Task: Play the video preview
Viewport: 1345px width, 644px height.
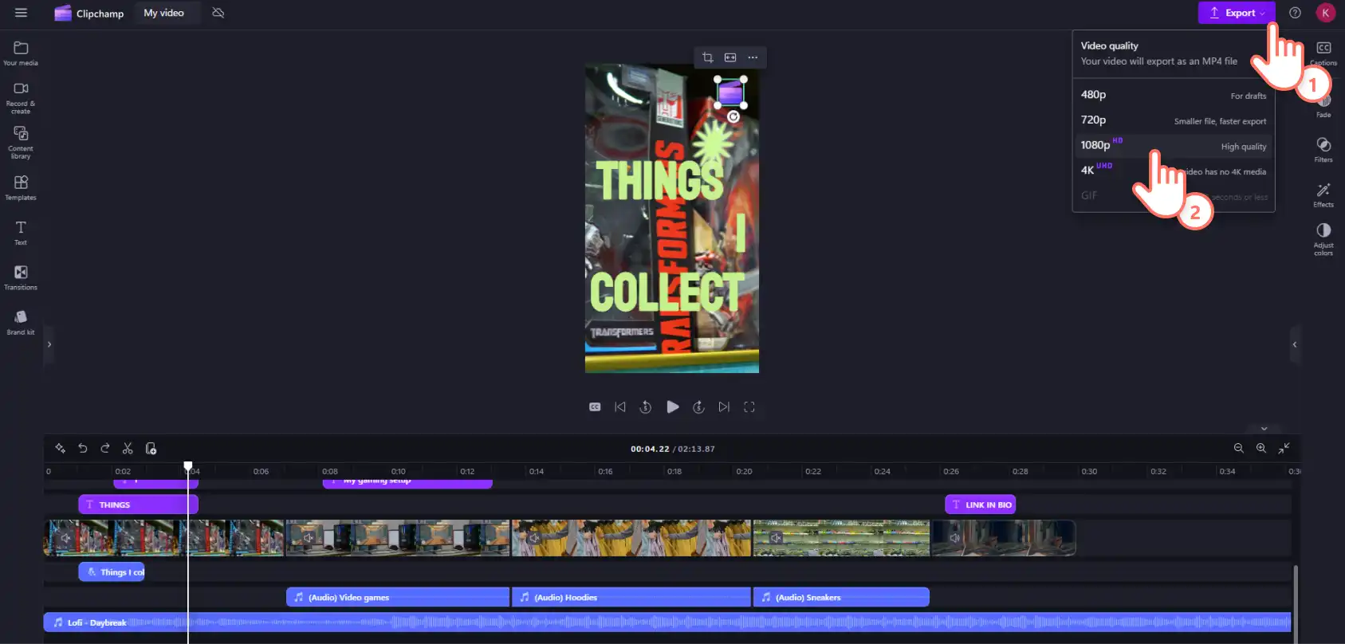Action: pyautogui.click(x=673, y=407)
